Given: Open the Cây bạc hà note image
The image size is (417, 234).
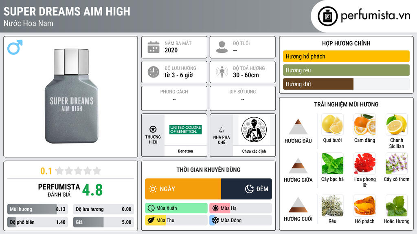Looking at the screenshot, I should 332,164.
